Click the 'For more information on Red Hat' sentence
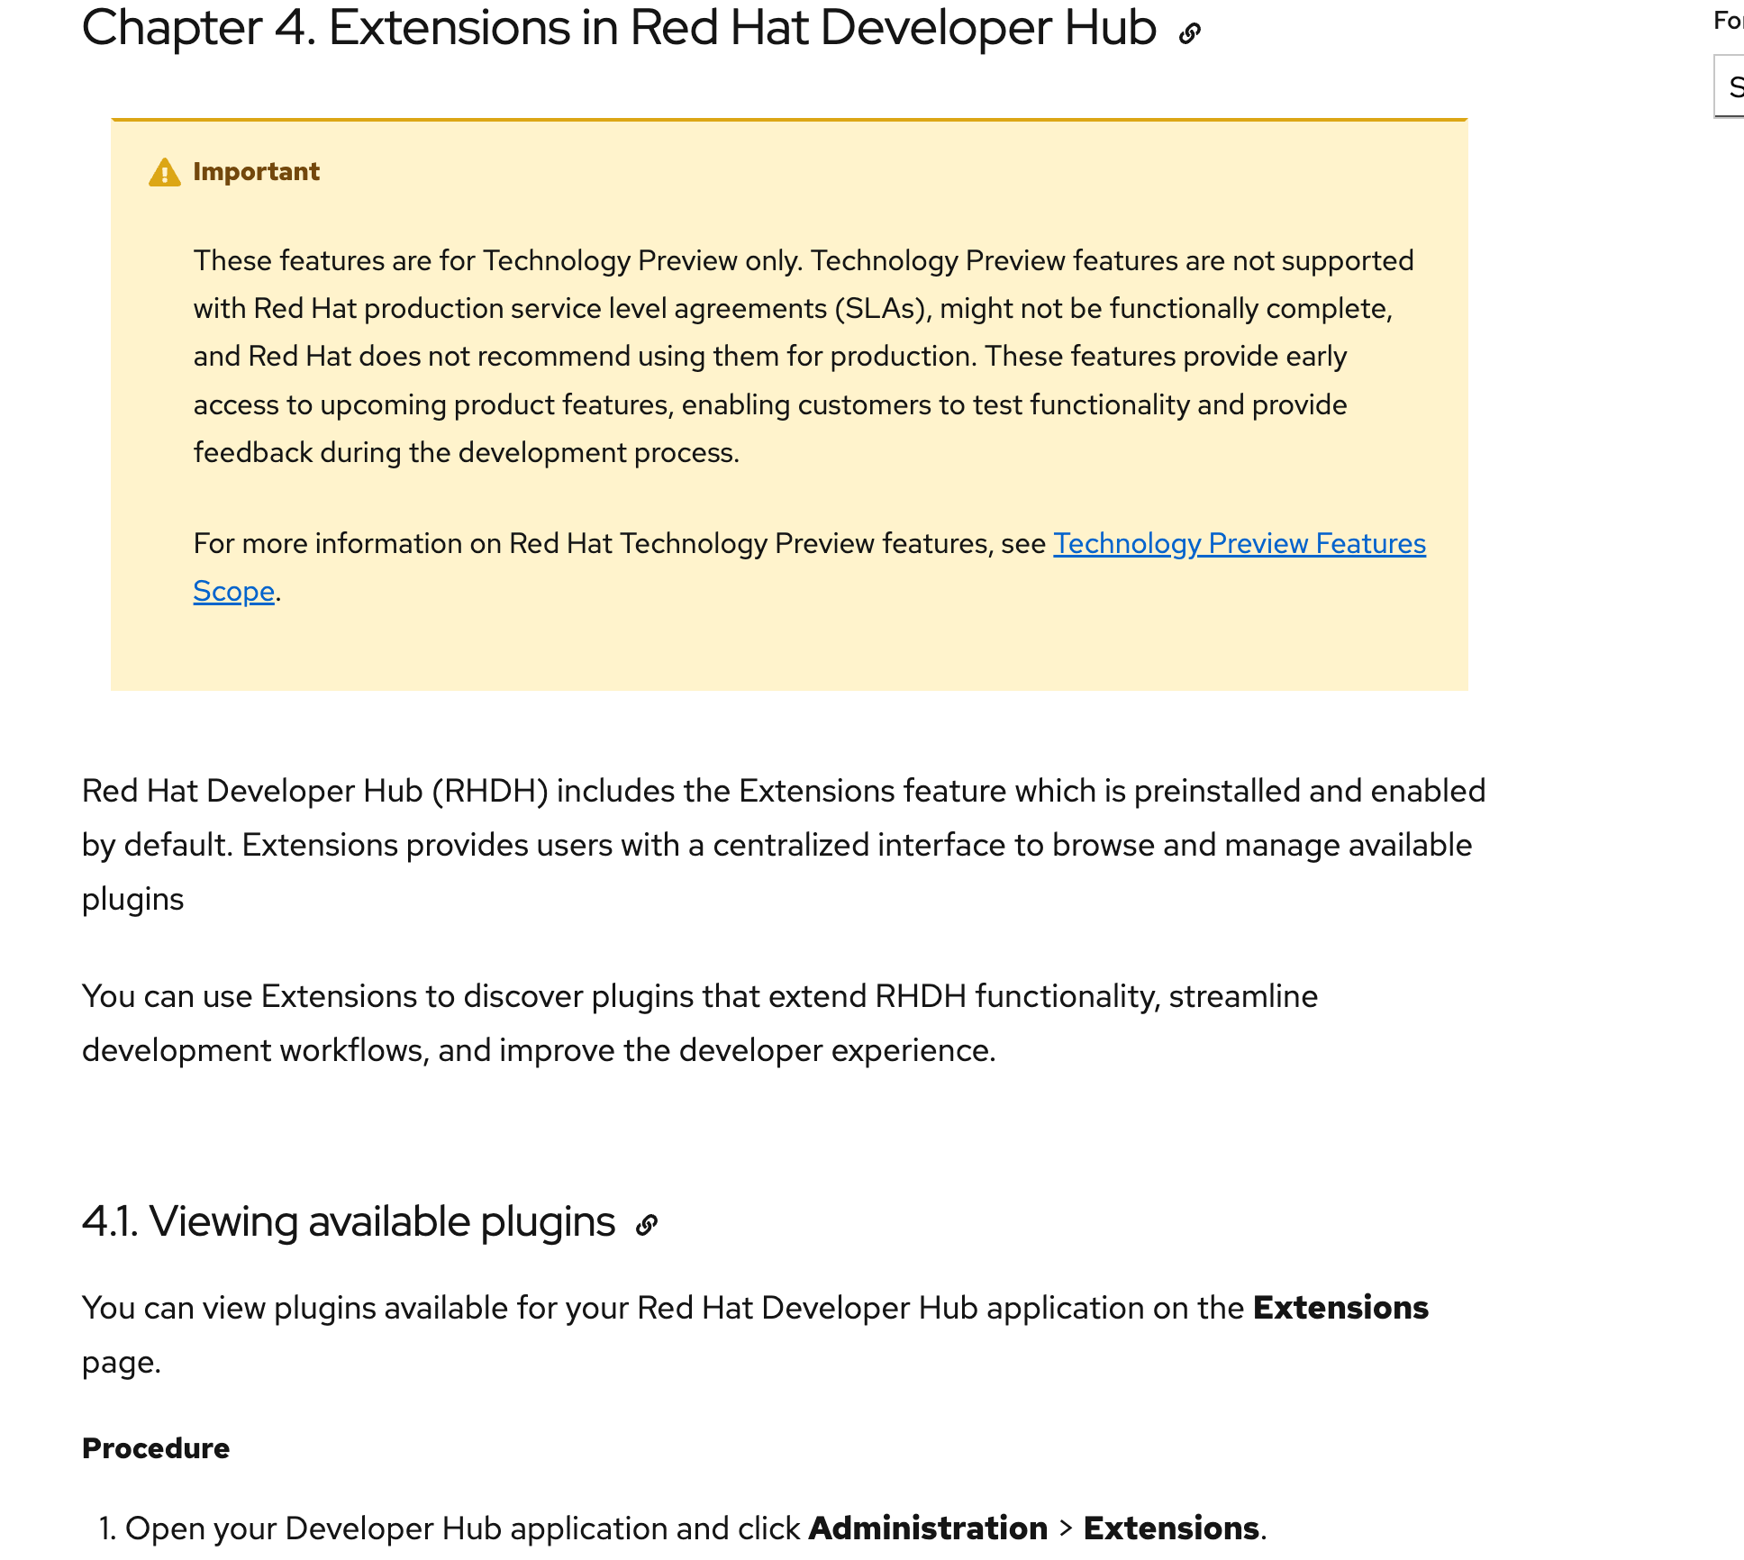This screenshot has width=1744, height=1560. tap(620, 544)
